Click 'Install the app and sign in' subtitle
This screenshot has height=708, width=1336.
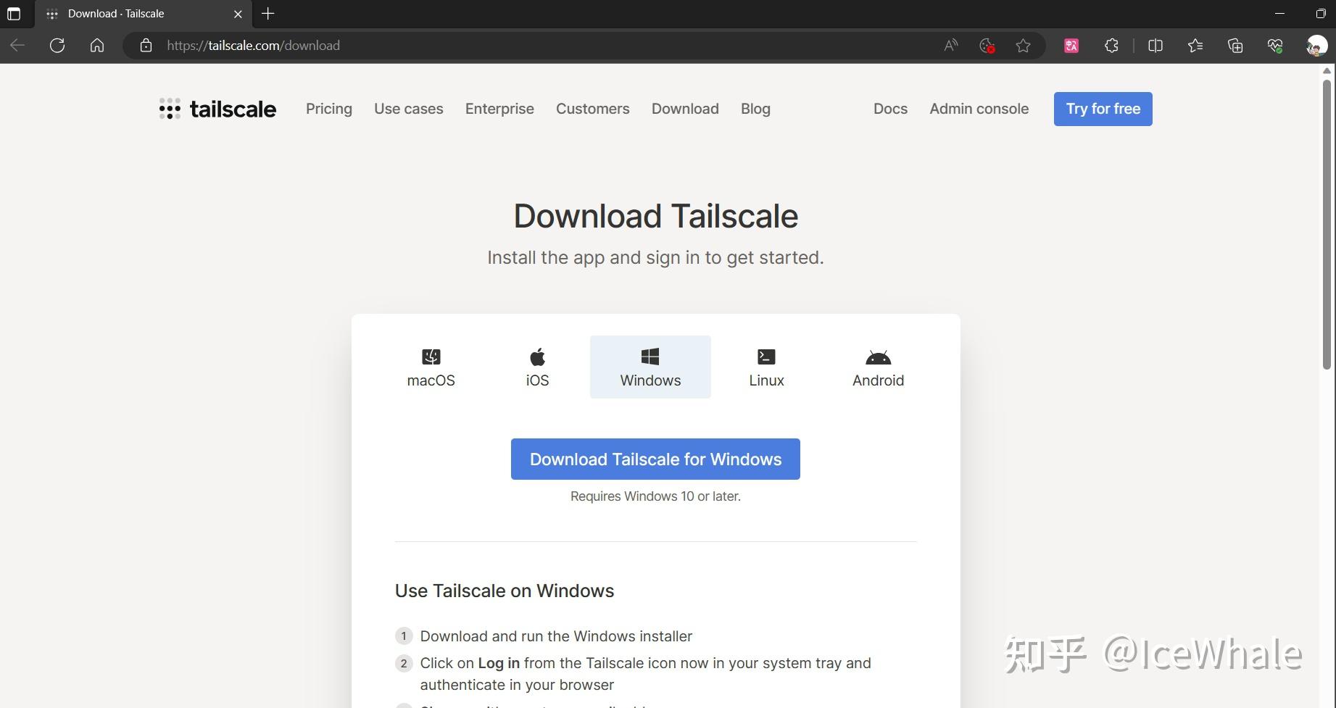point(655,257)
